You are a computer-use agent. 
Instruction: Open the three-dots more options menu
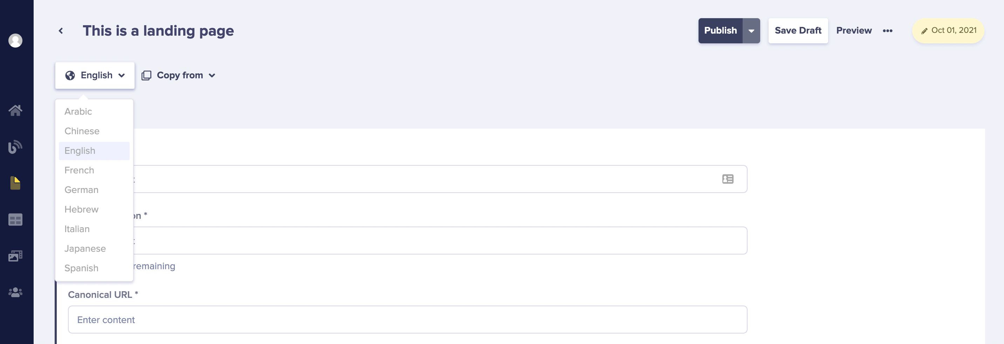click(887, 31)
